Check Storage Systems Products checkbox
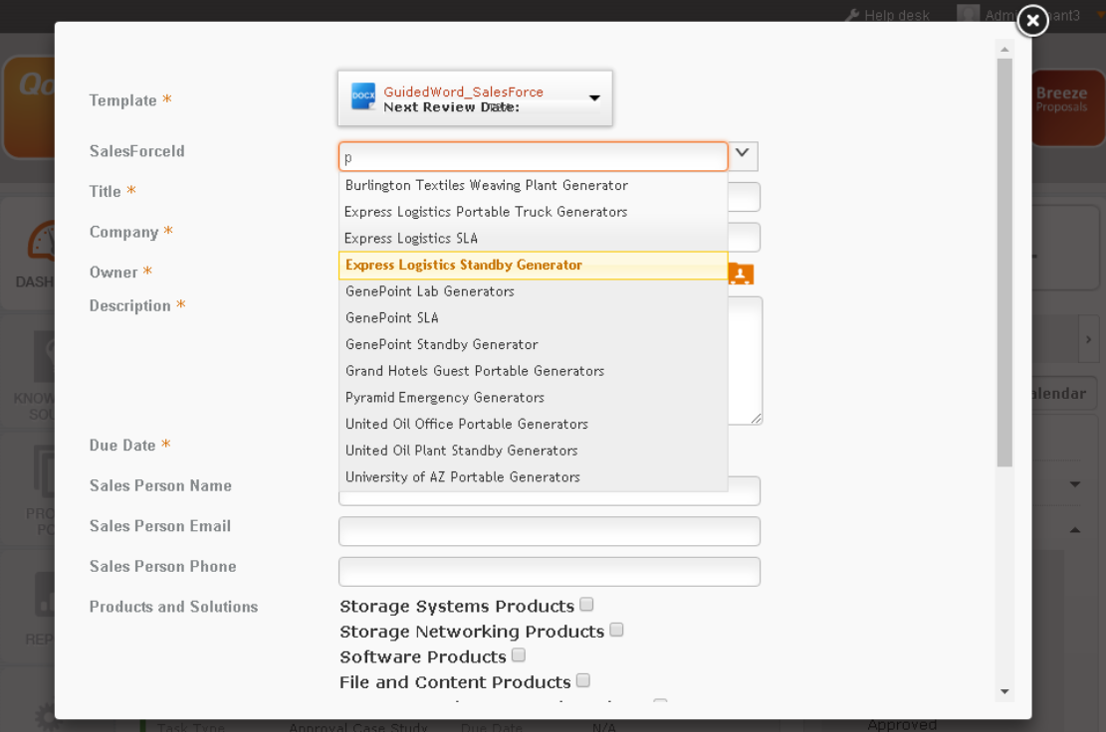Screen dimensions: 1106x732 click(x=587, y=605)
